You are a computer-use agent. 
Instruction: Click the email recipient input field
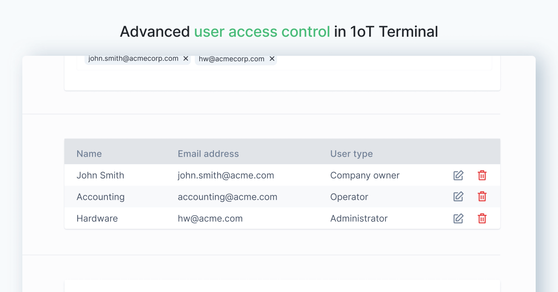[x=372, y=60]
